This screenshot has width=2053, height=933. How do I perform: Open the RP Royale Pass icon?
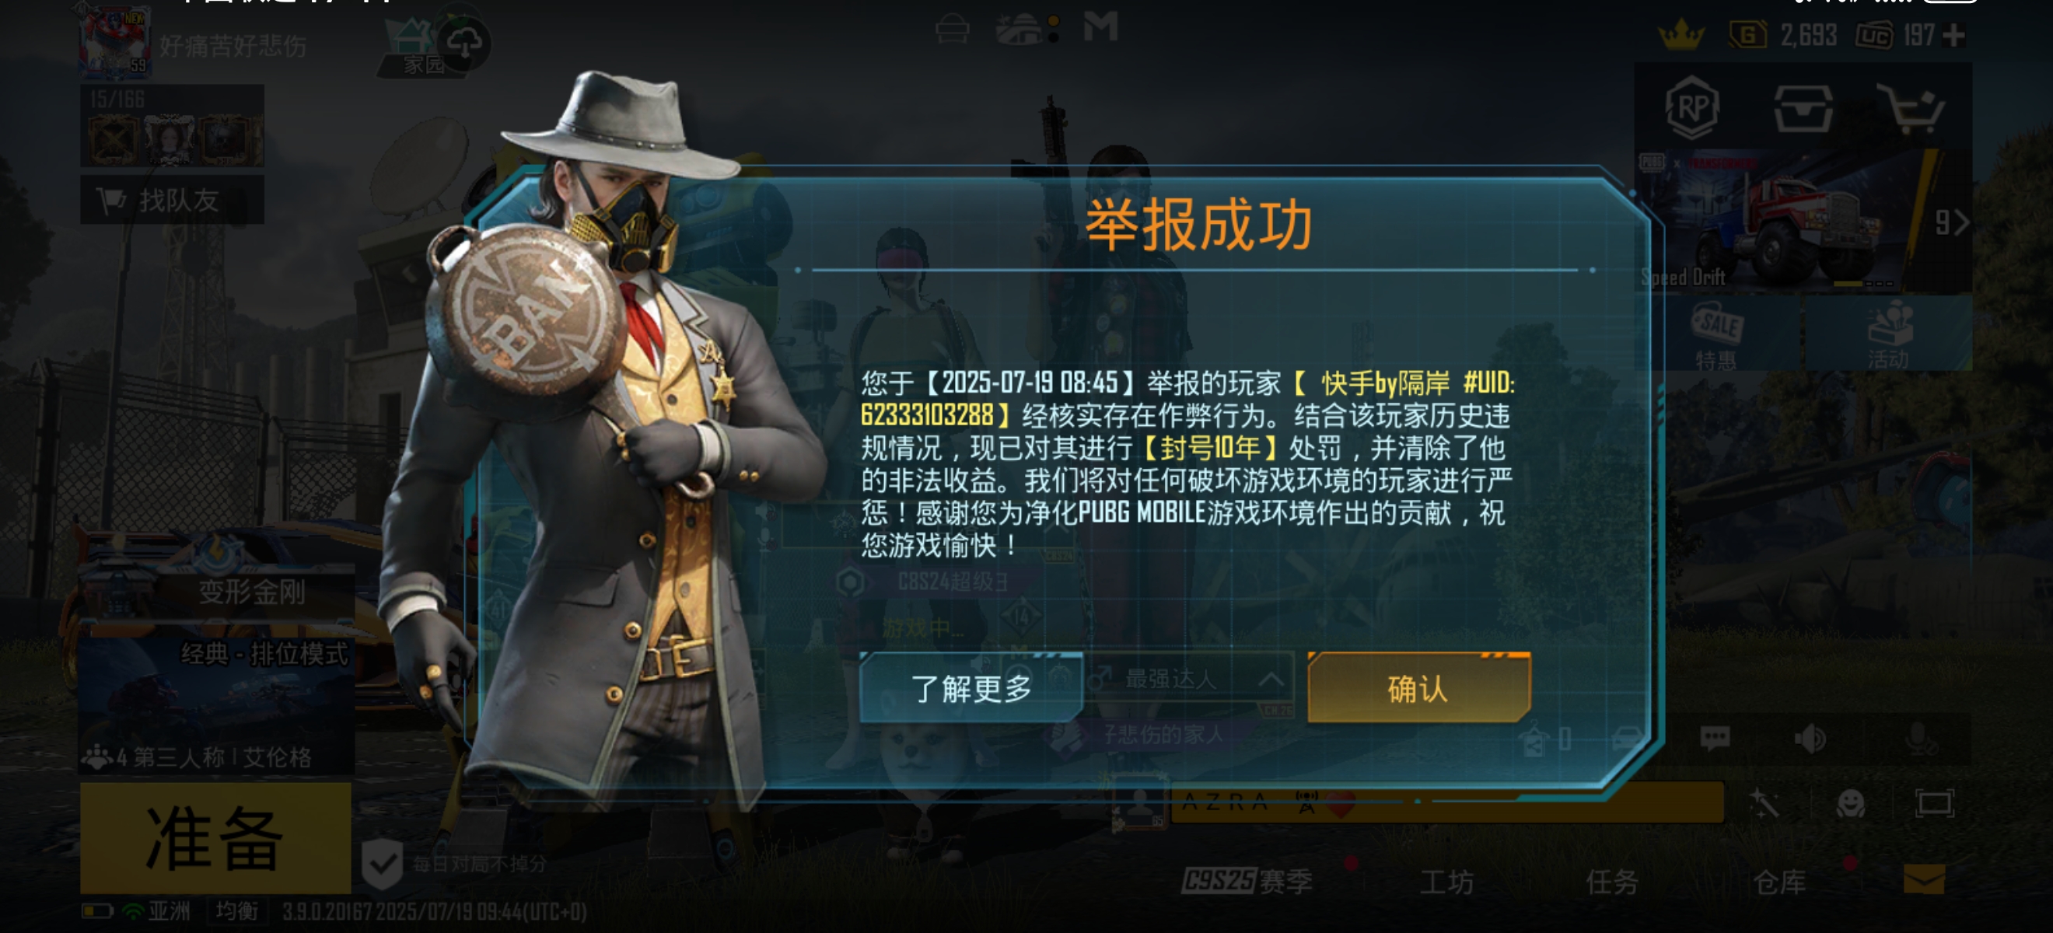(1692, 108)
